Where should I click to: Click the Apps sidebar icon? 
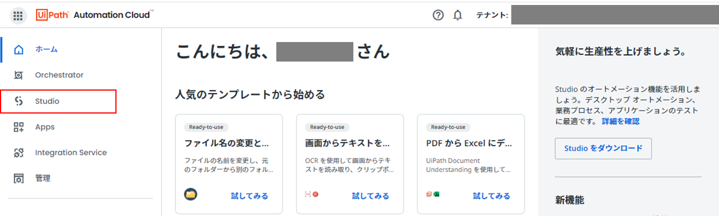point(19,127)
